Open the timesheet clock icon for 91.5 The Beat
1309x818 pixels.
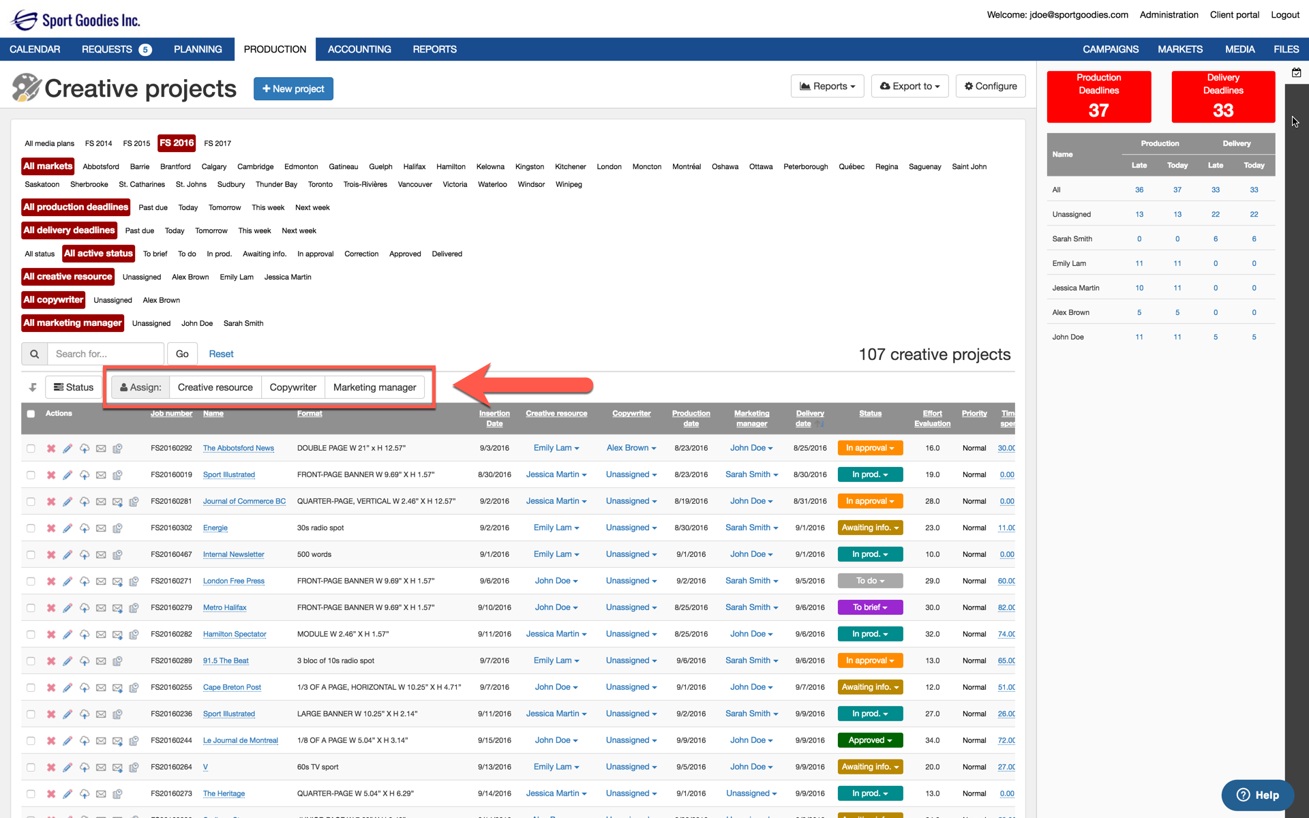pyautogui.click(x=117, y=661)
